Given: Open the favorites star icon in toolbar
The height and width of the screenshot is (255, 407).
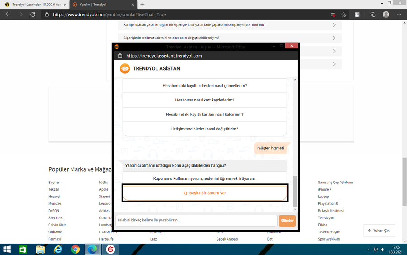Looking at the screenshot, I should (344, 14).
